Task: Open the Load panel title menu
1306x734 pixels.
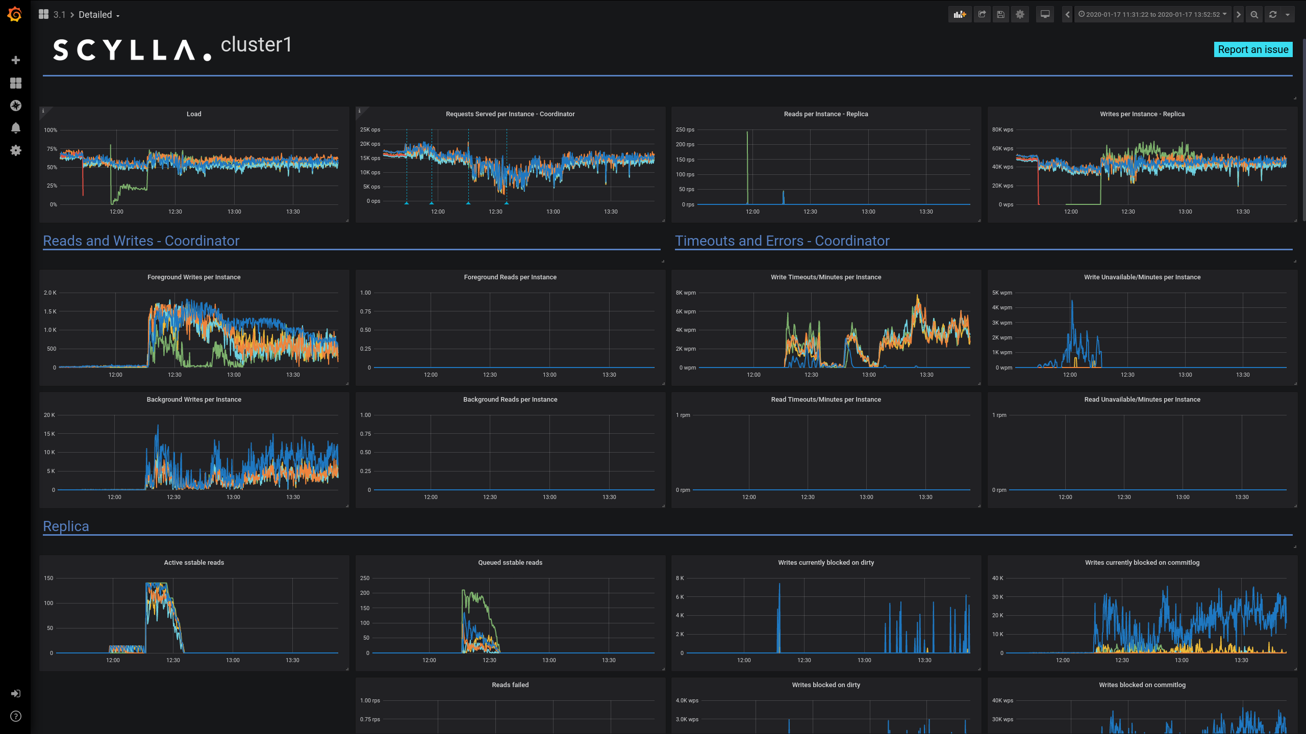Action: click(194, 114)
